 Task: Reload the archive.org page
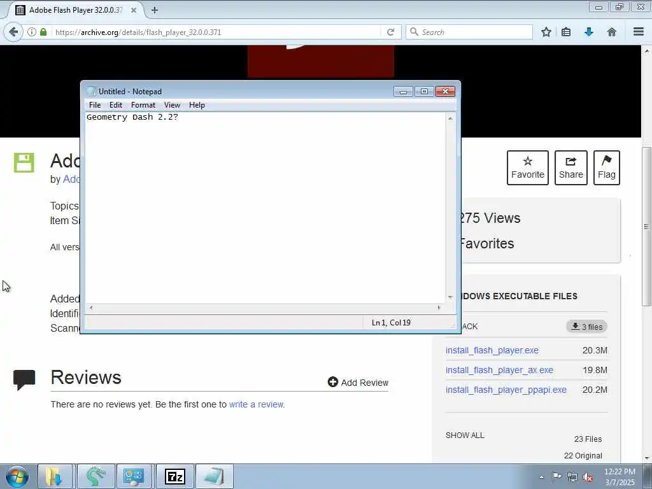click(x=390, y=32)
